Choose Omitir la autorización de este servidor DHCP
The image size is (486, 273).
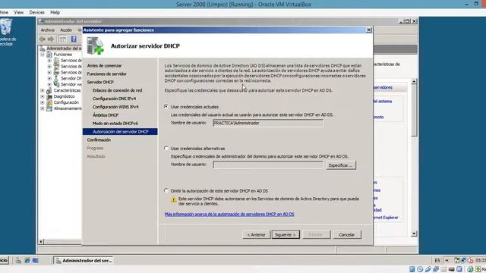[166, 190]
